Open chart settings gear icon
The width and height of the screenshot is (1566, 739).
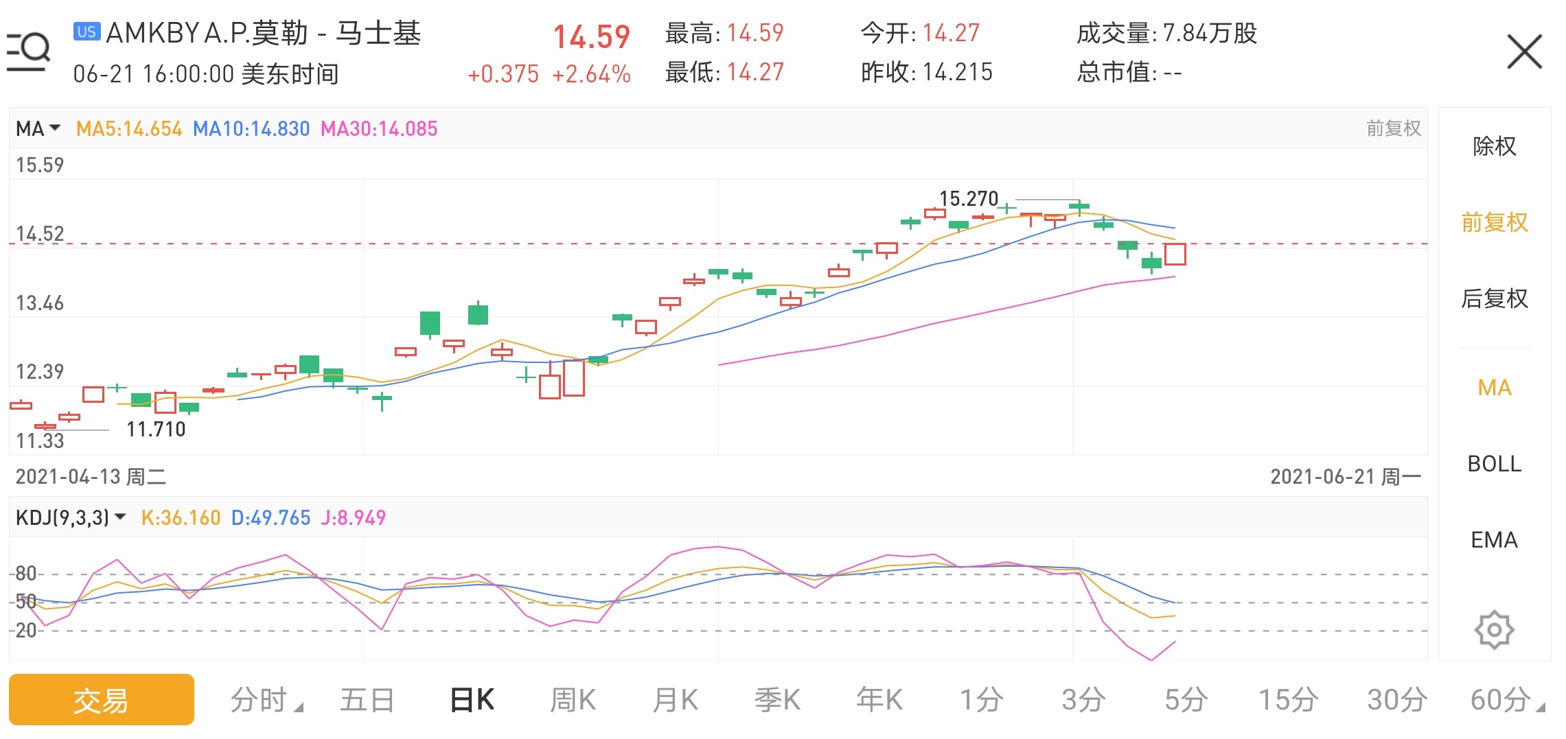click(1494, 630)
